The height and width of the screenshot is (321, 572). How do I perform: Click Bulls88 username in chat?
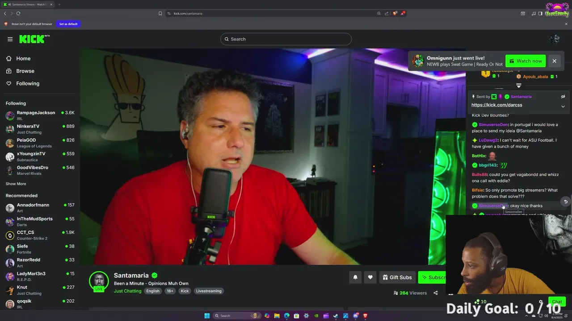[479, 175]
